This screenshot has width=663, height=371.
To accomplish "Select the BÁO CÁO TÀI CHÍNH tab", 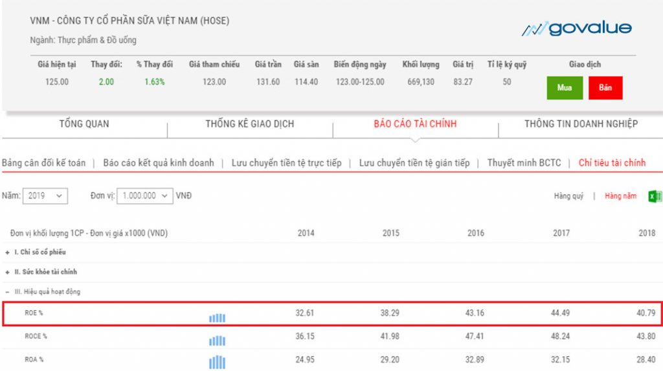I will coord(415,124).
